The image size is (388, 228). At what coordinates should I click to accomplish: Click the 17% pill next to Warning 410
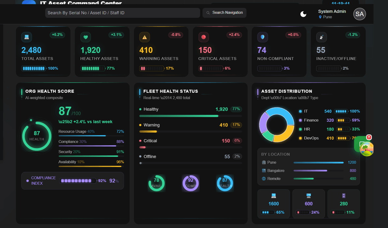236,125
